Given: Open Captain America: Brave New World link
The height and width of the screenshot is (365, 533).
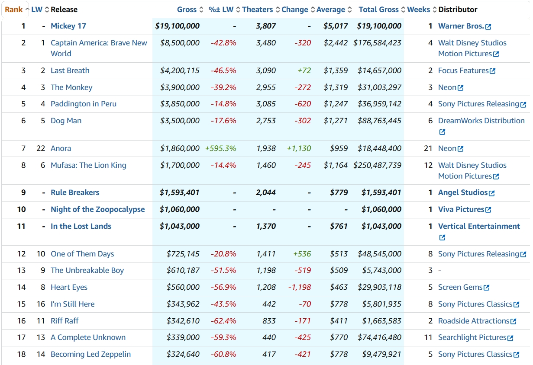Looking at the screenshot, I should click(x=99, y=48).
